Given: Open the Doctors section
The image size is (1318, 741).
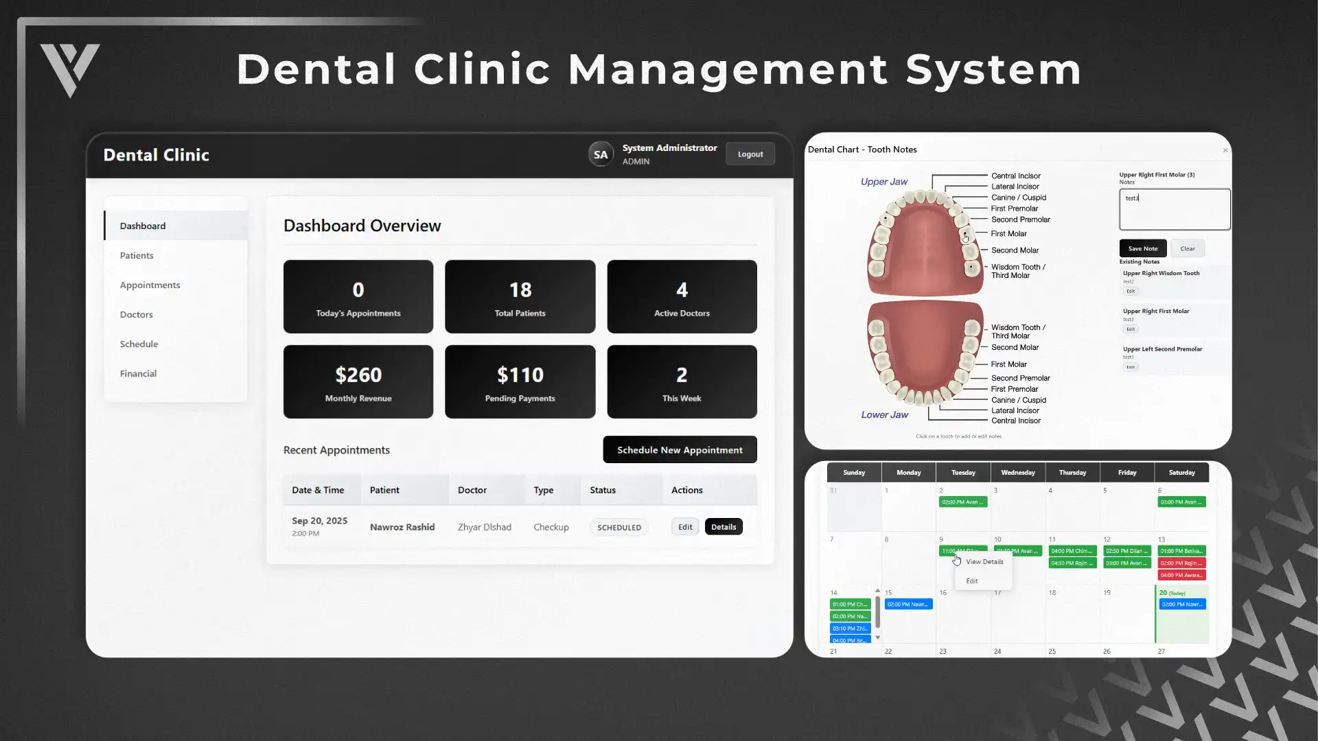Looking at the screenshot, I should [x=136, y=314].
